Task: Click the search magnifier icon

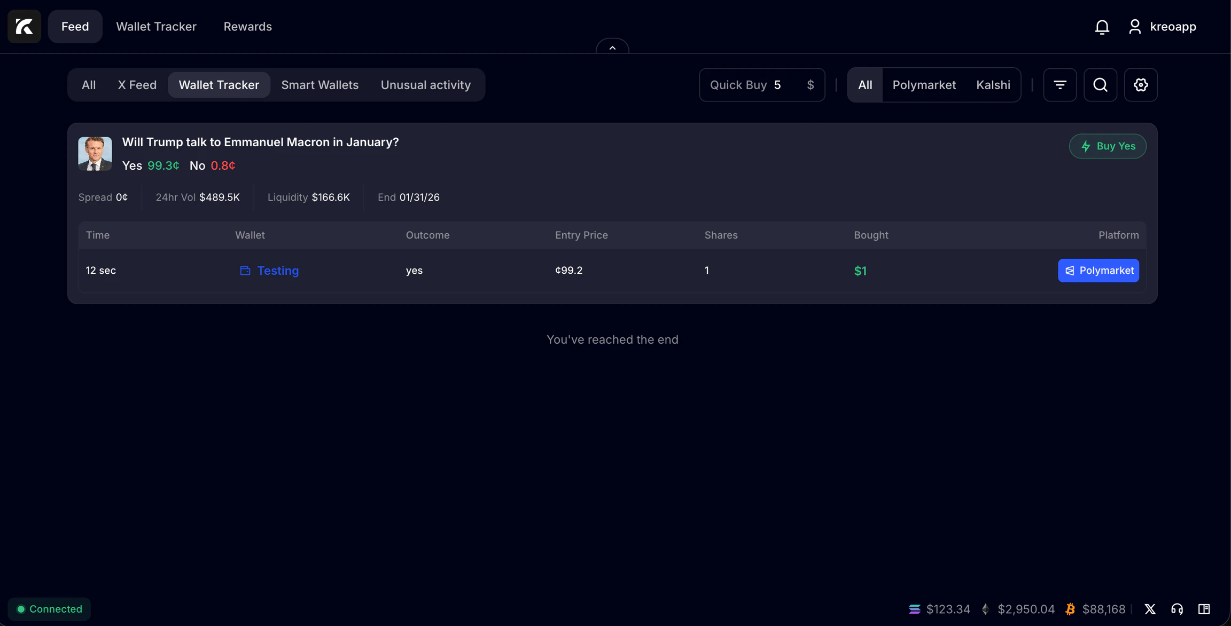Action: tap(1100, 85)
